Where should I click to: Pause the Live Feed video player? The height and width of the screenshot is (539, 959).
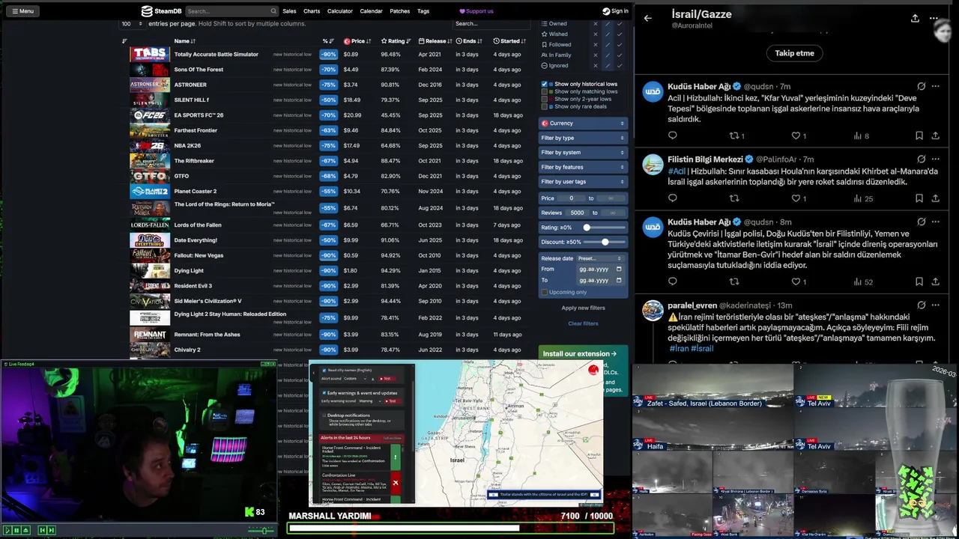16,530
